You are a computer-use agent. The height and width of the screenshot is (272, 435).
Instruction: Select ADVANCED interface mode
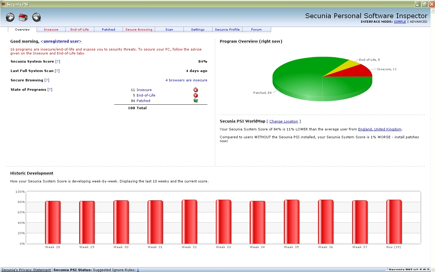click(418, 22)
